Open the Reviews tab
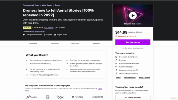Screen dimensions: 178x100 click(97, 43)
